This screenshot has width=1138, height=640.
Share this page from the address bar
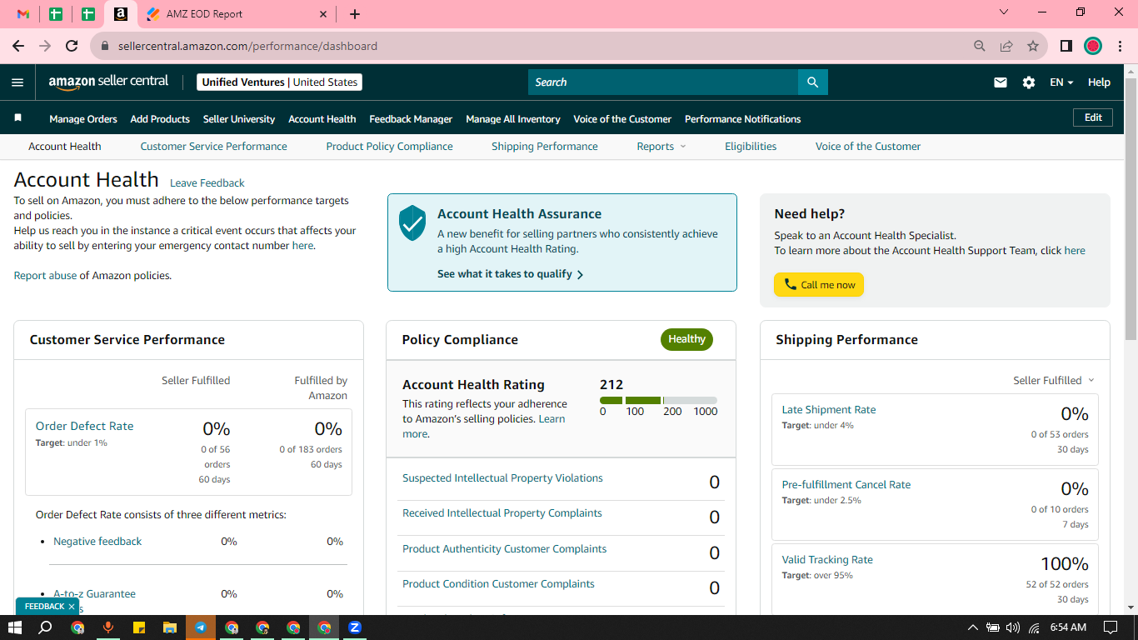point(1006,46)
